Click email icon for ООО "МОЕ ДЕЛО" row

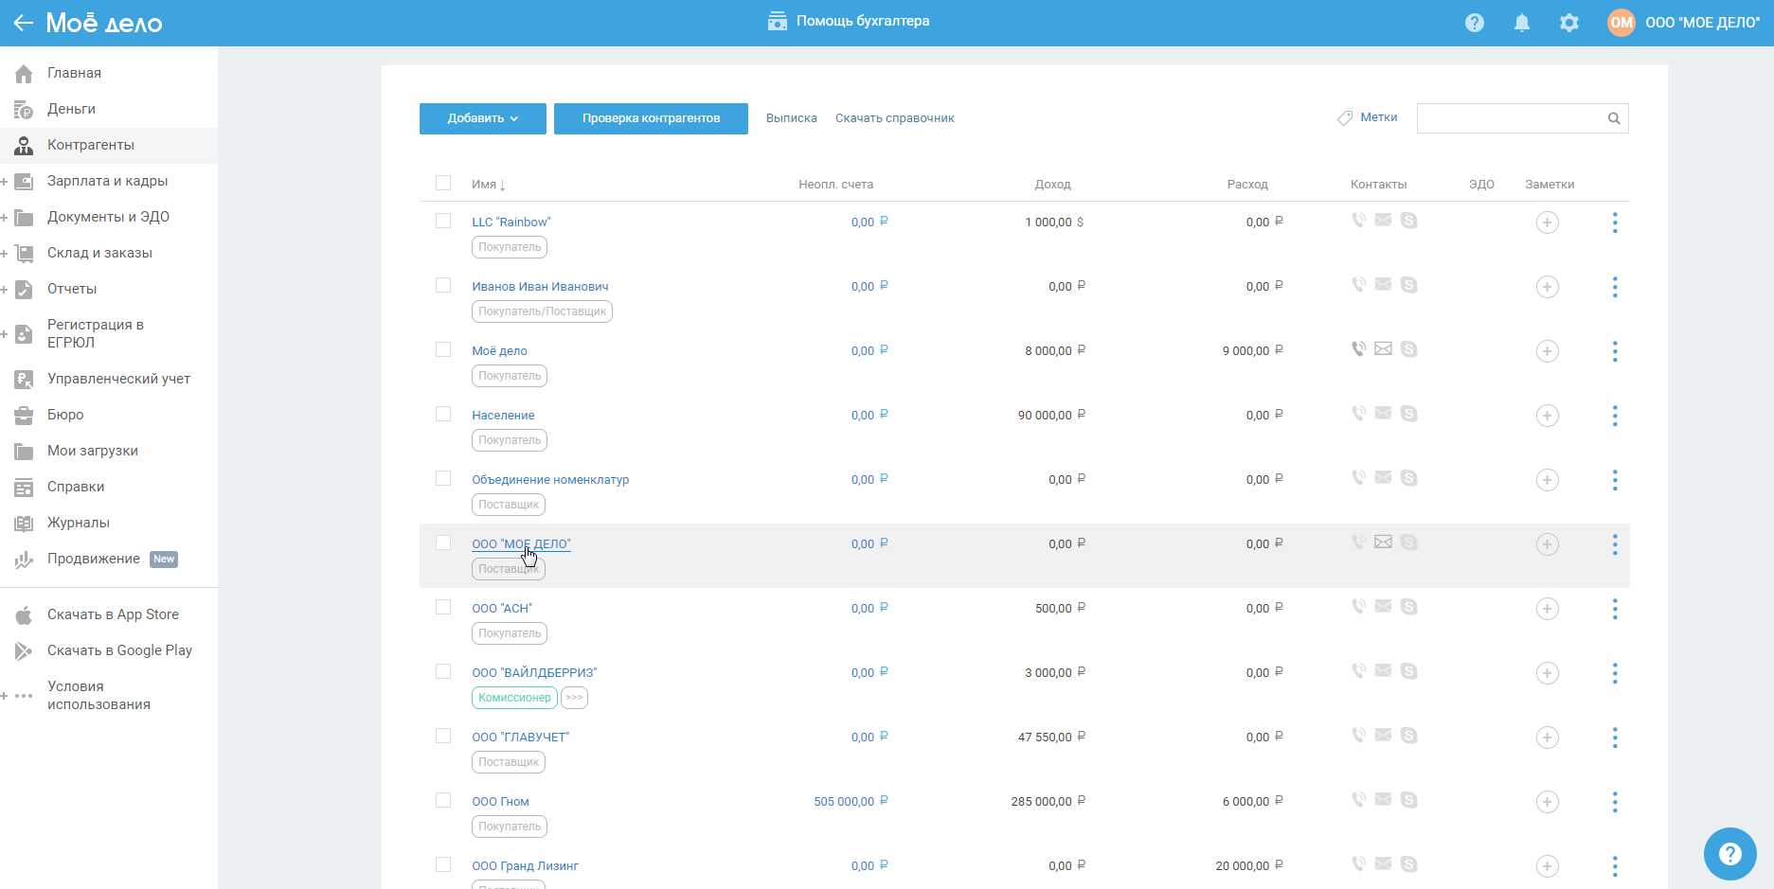tap(1383, 542)
